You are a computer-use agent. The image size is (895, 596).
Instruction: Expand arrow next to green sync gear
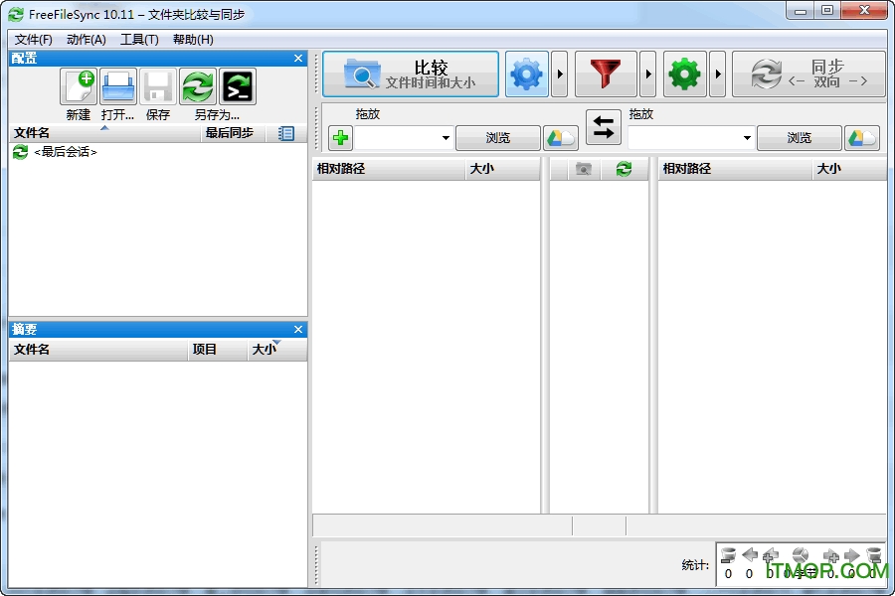coord(718,74)
